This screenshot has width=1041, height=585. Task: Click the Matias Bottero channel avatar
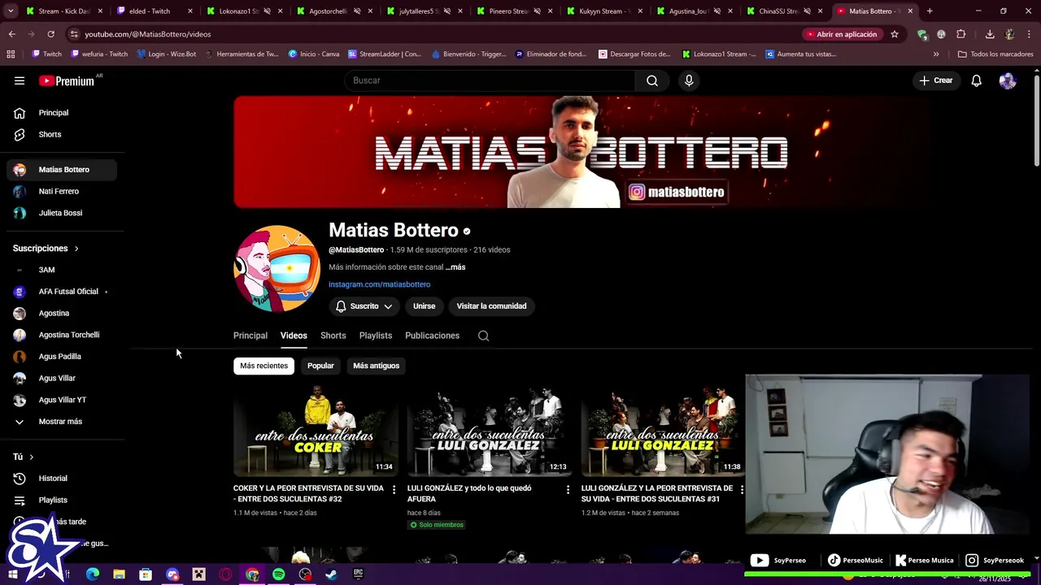pos(277,269)
